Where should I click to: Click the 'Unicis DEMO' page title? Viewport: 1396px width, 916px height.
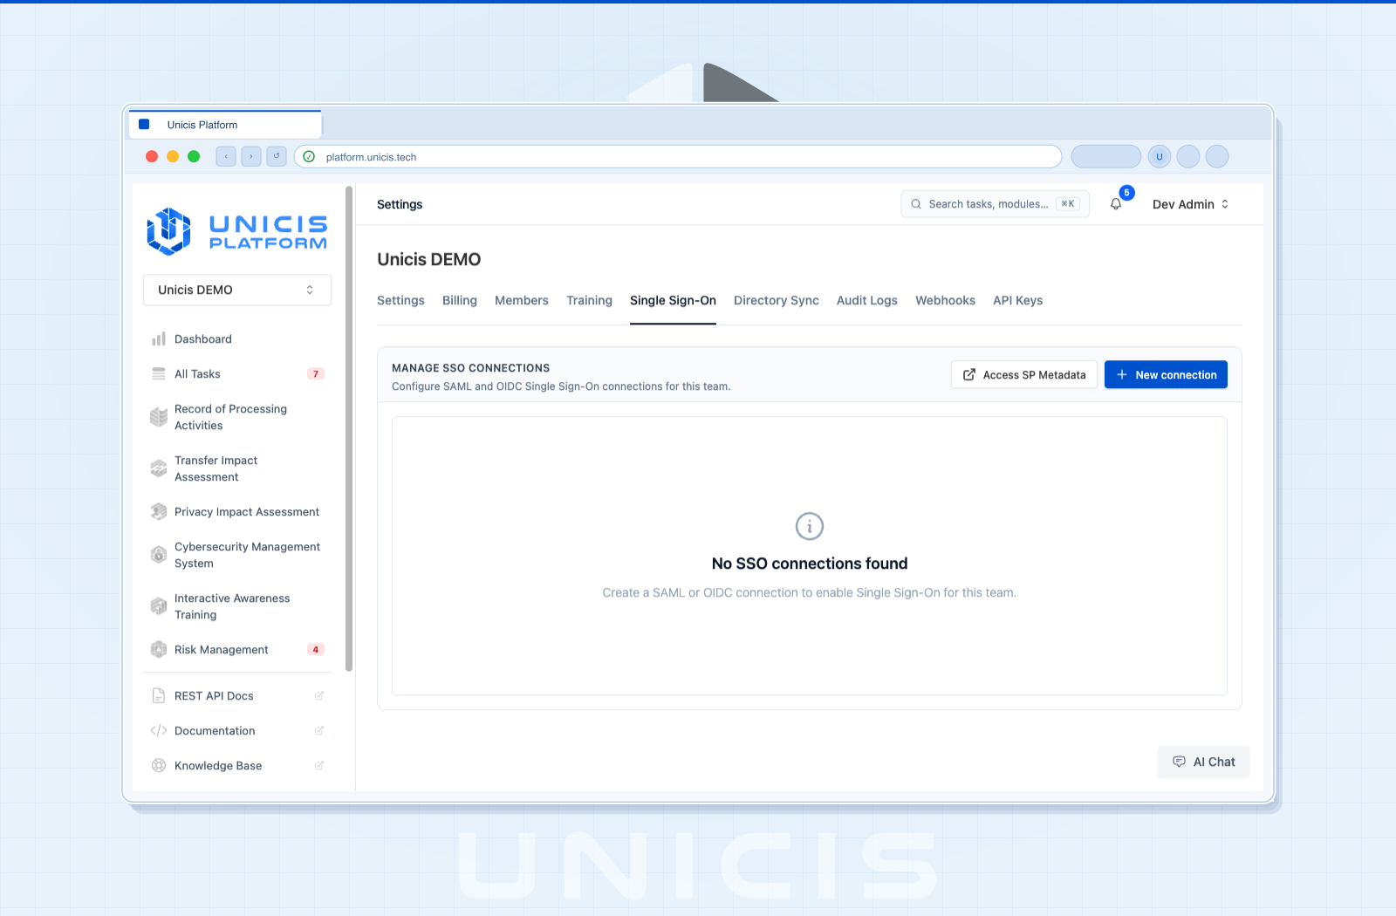click(429, 260)
